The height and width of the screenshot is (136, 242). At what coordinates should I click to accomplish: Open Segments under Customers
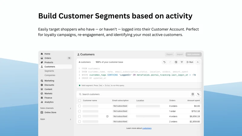49,71
